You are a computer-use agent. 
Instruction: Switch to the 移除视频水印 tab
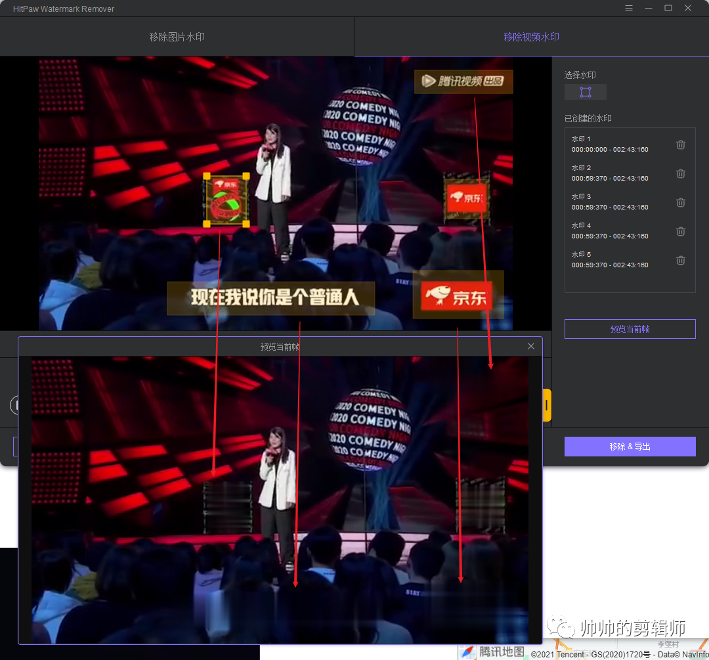531,37
